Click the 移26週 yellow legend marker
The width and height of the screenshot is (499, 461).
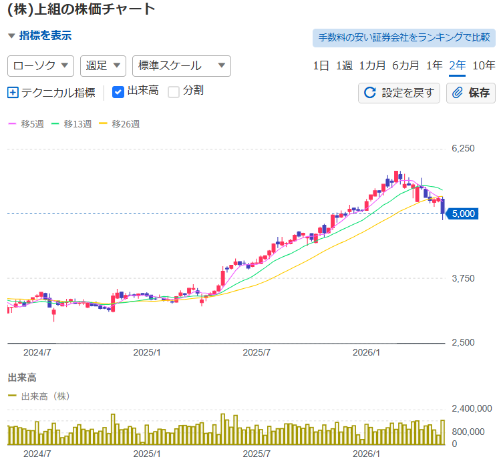[x=103, y=123]
